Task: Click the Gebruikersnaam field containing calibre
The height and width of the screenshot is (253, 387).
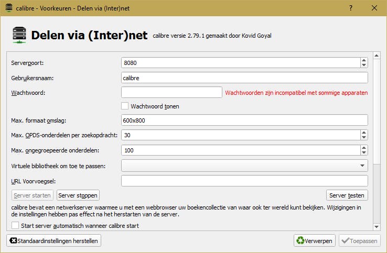Action: point(244,78)
